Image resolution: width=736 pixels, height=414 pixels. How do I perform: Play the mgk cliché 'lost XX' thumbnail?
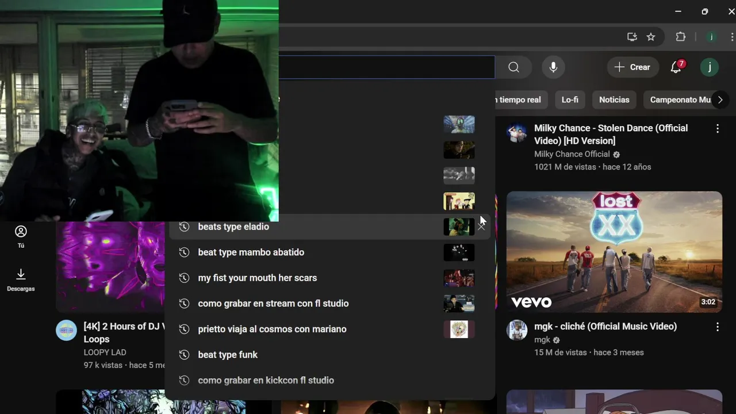(x=614, y=252)
